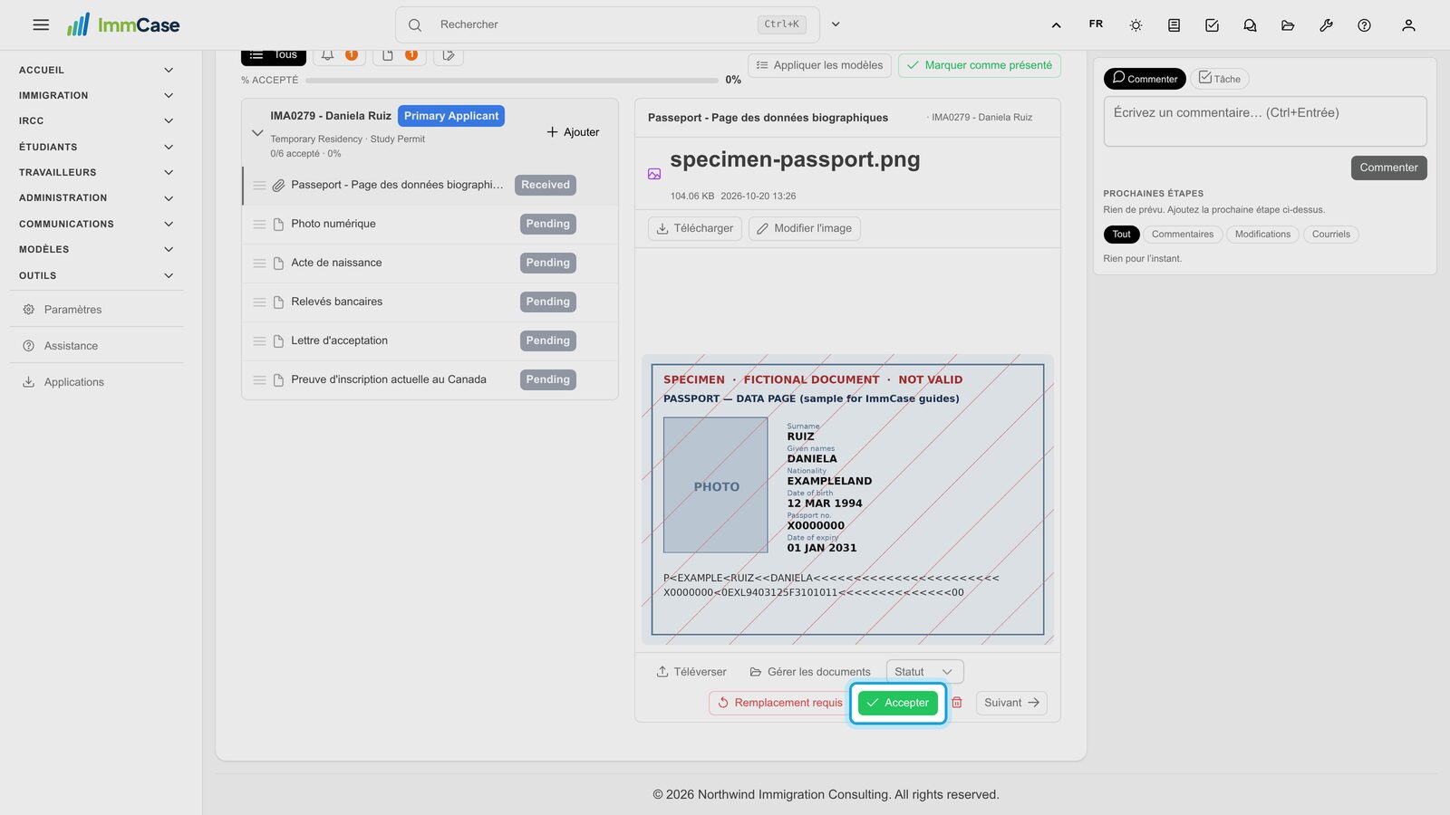Click the Ajouter plus button
Screen dimensions: 1450x815
tap(573, 132)
